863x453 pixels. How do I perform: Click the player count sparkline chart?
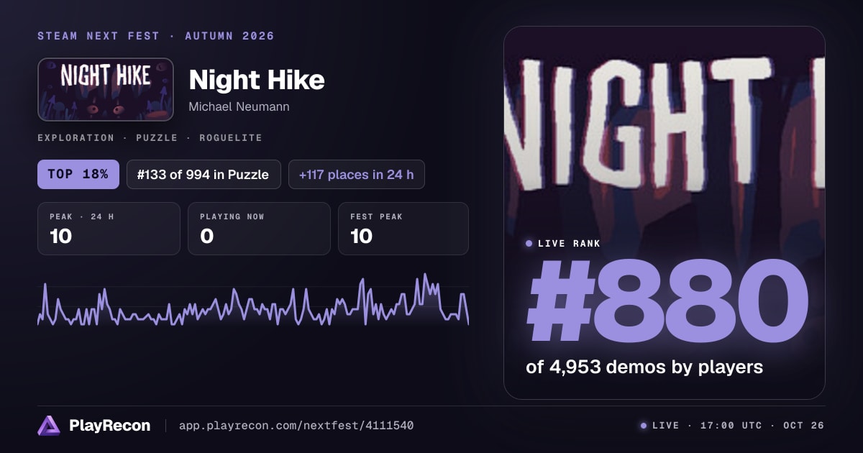253,301
